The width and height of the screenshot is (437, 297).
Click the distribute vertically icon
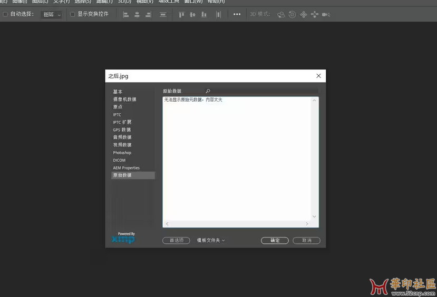pyautogui.click(x=163, y=14)
